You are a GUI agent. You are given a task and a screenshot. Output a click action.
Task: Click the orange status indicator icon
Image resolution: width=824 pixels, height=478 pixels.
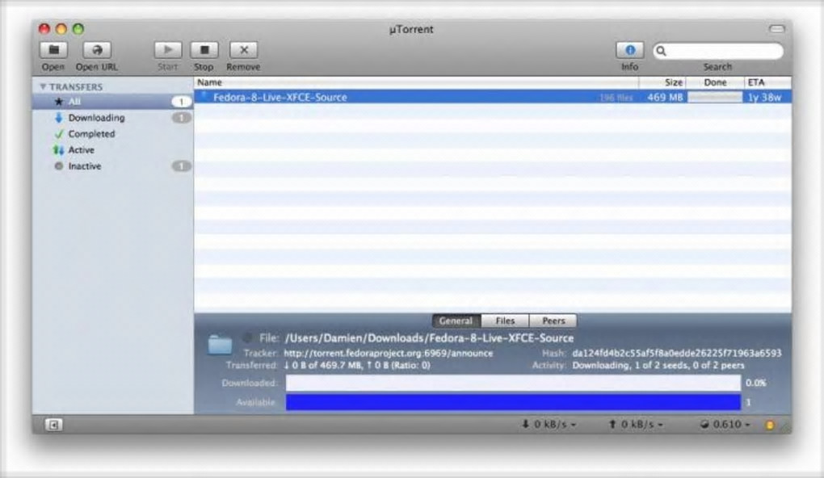pyautogui.click(x=770, y=425)
